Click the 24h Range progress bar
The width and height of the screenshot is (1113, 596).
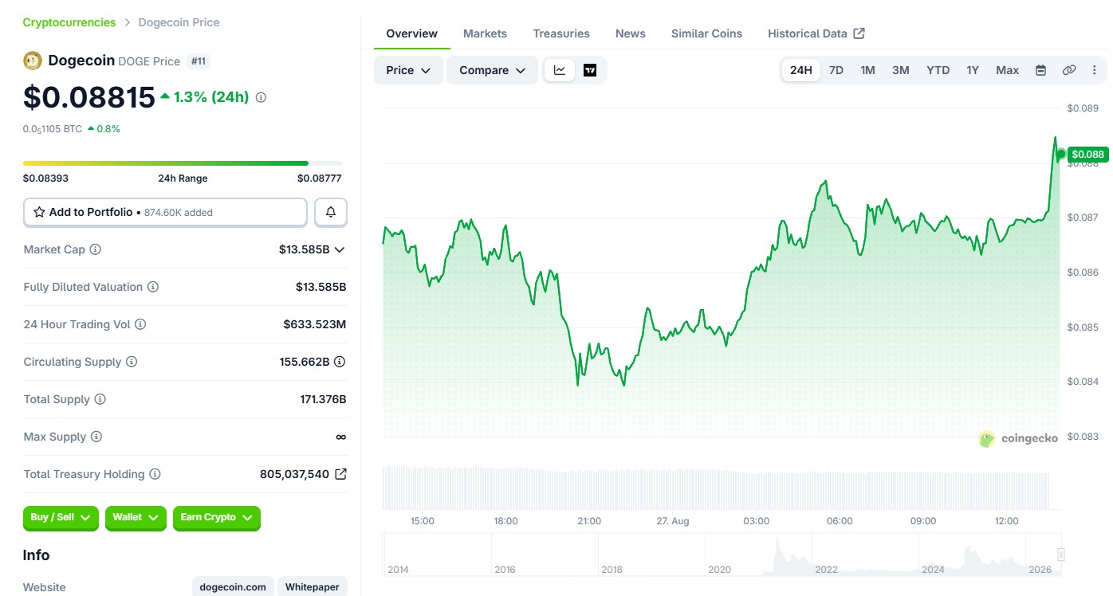coord(183,163)
